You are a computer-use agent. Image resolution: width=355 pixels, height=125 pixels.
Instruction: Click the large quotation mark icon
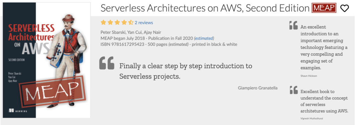coord(107,63)
